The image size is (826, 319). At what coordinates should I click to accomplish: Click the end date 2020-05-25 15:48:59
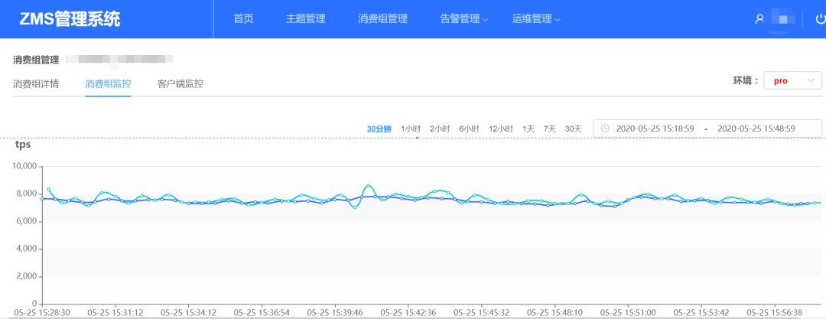tap(756, 128)
